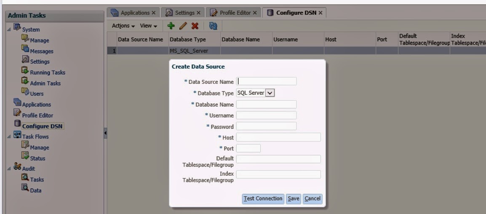Select row number 1 in table
The image size is (486, 214).
click(x=112, y=51)
